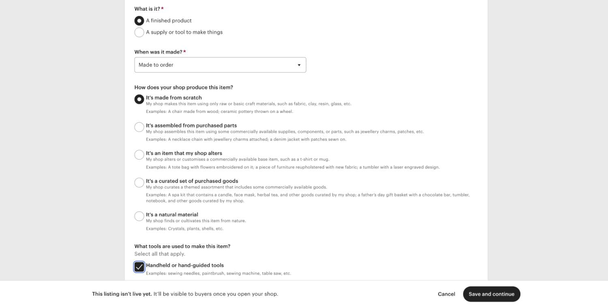Click the tote bag example description text
Viewport: 608px width, 306px height.
(x=293, y=167)
